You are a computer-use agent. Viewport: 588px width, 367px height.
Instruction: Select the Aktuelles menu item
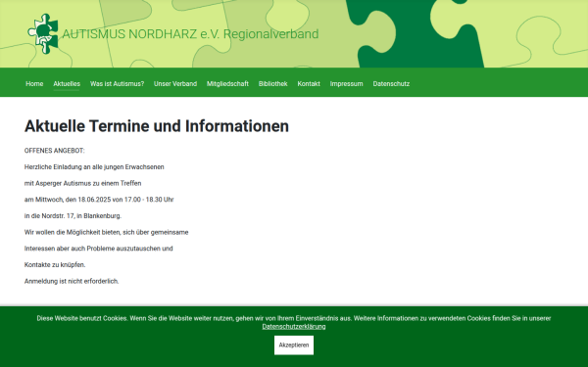pyautogui.click(x=67, y=84)
